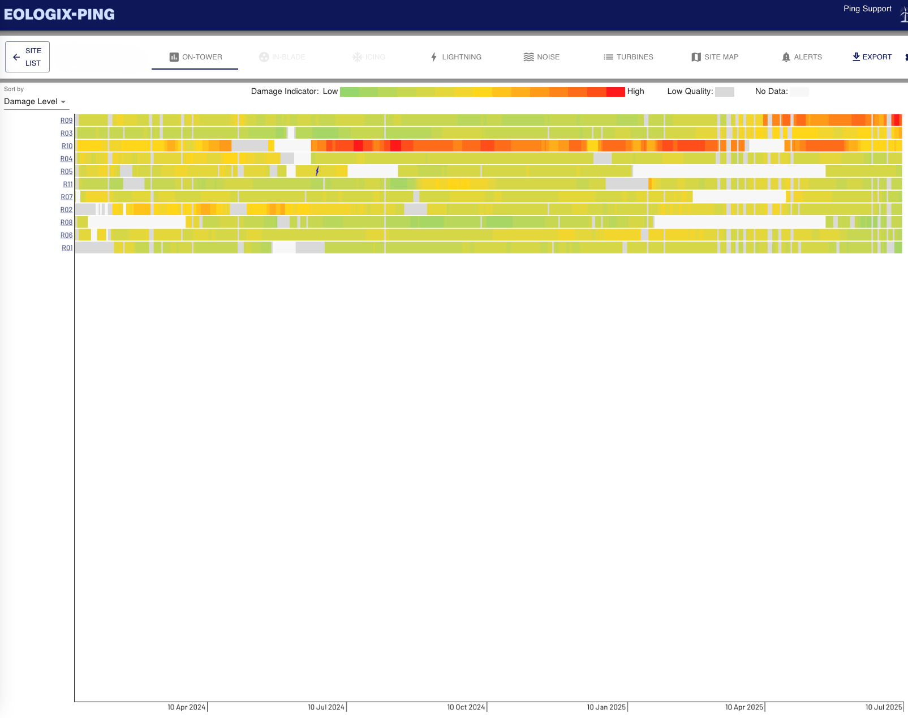Viewport: 908px width, 718px height.
Task: Click the Alerts bell icon
Action: [x=786, y=57]
